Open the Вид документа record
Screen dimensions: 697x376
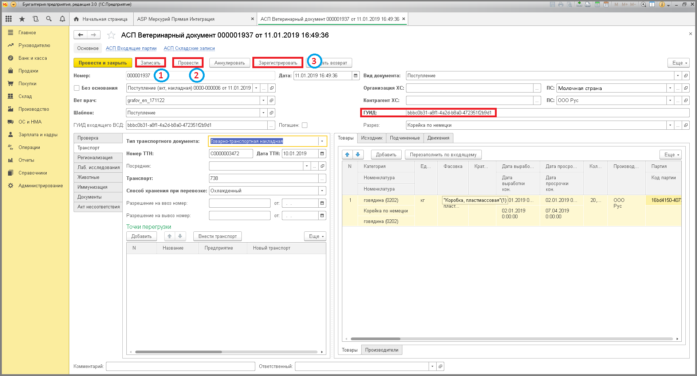[686, 75]
